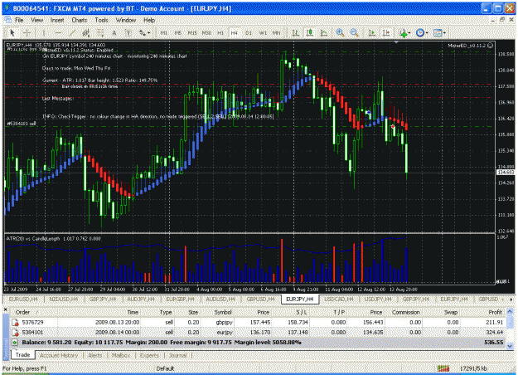Open the File menu
Image resolution: width=518 pixels, height=375 pixels.
[19, 20]
